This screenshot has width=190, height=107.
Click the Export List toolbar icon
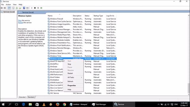(20, 8)
